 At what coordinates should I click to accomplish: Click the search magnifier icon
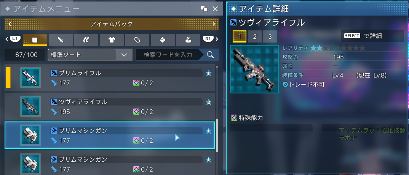click(x=210, y=55)
